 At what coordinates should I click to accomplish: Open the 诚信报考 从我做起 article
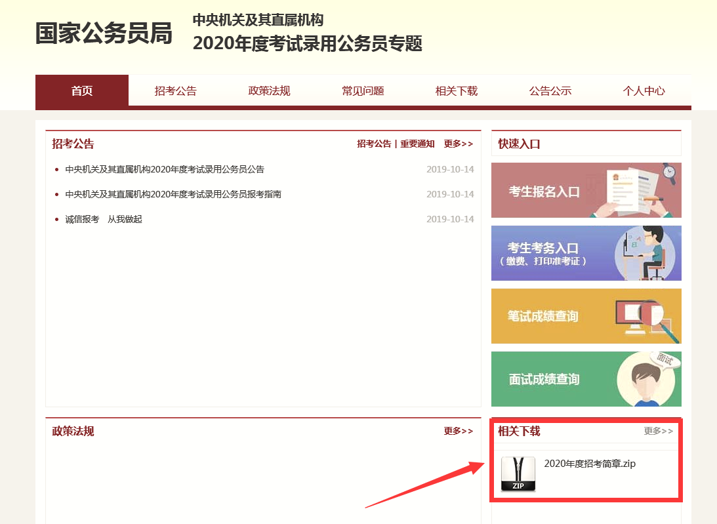(x=104, y=219)
